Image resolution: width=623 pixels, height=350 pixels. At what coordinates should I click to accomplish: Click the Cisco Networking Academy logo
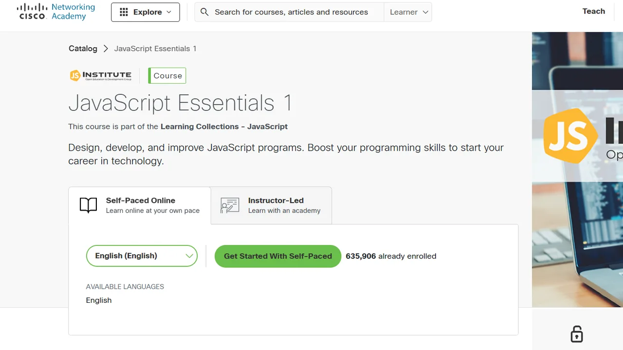[x=56, y=12]
